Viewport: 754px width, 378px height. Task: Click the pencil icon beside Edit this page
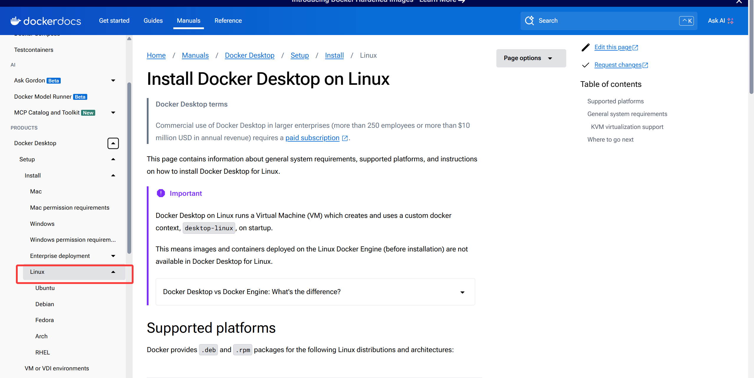point(585,47)
